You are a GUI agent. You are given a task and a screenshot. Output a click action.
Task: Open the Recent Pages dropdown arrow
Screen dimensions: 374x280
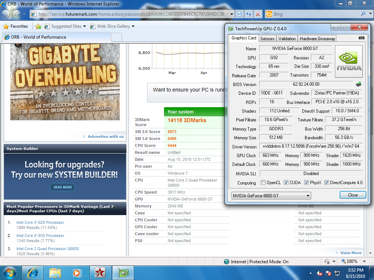[x=24, y=14]
